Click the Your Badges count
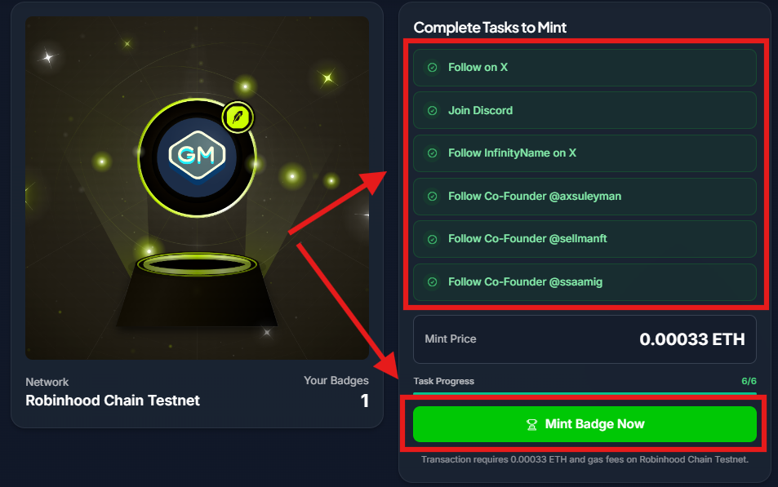This screenshot has height=487, width=778. click(x=365, y=401)
